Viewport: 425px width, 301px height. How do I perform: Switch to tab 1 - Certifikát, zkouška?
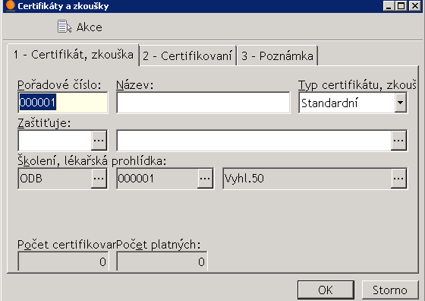73,55
